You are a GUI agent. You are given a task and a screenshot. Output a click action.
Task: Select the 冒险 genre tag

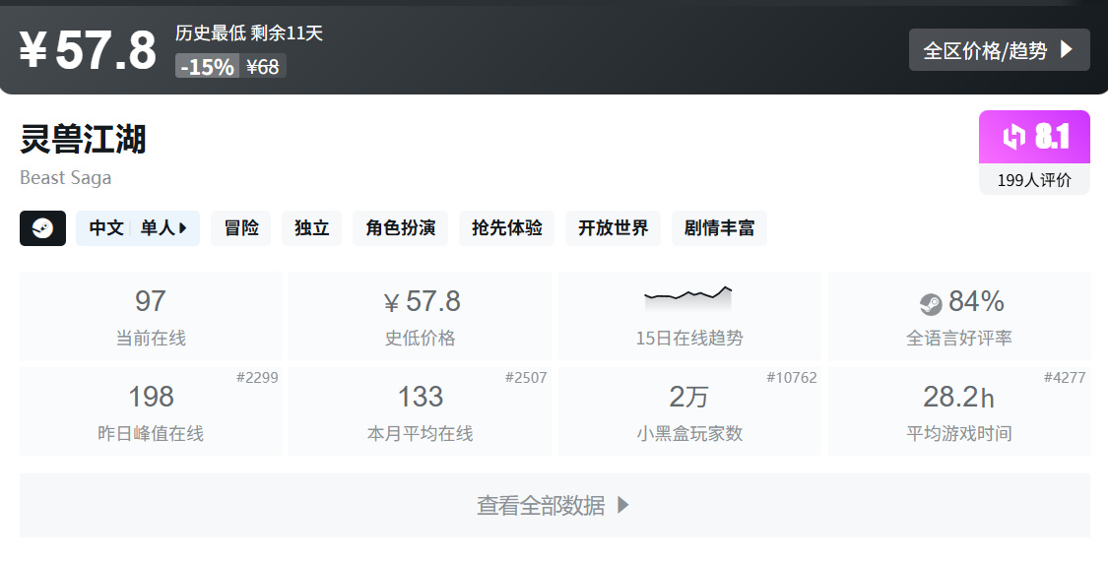(x=241, y=228)
